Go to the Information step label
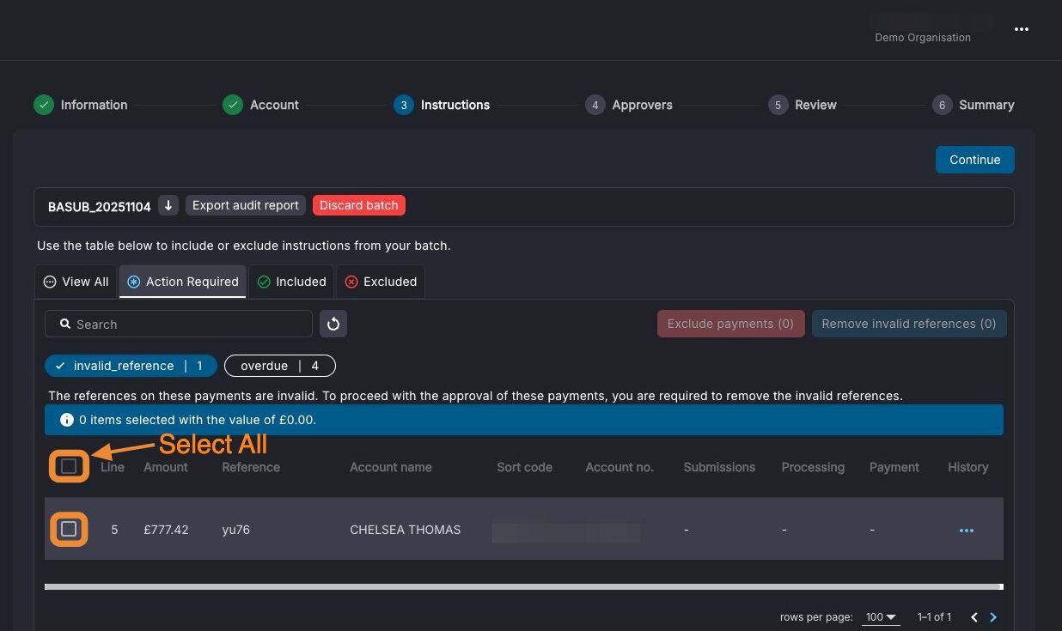 (94, 105)
